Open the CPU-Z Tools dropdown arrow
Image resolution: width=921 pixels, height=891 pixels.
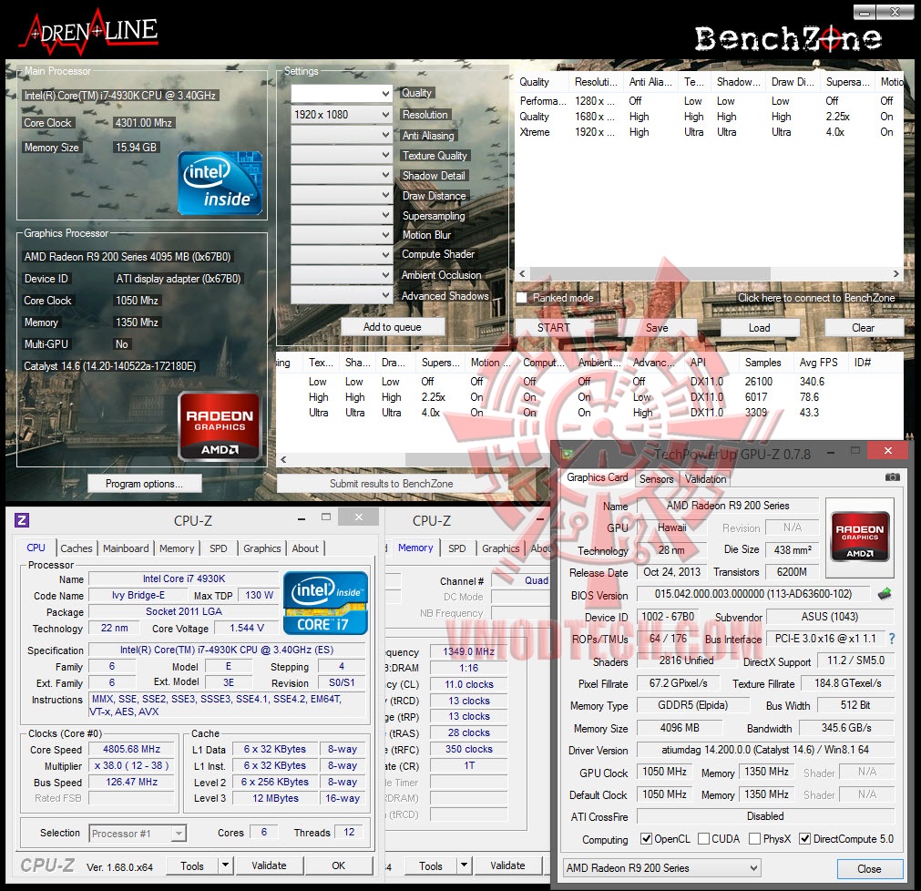[x=225, y=865]
